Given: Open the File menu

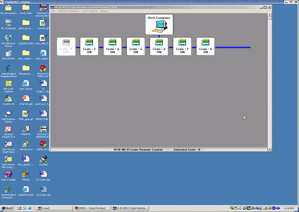Looking at the screenshot, I should point(53,11).
